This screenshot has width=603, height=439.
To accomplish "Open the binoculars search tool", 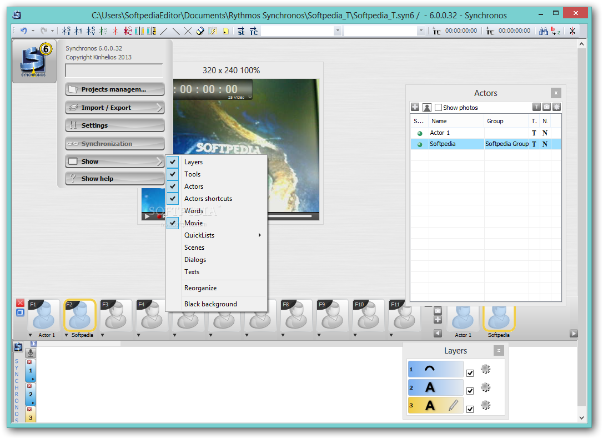I will 544,31.
